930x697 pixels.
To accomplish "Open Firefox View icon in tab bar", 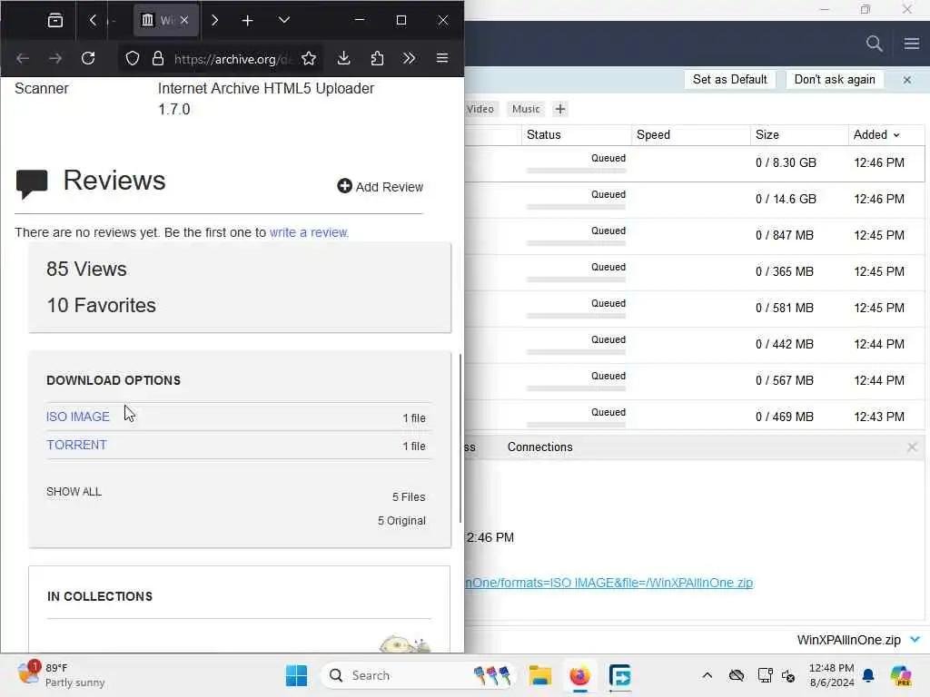I will (x=54, y=20).
